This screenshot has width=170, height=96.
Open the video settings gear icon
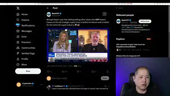(99, 61)
